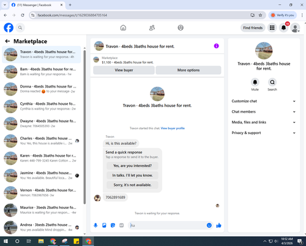Click the Hi, is this available? message
Screen dimensions: 306x246
(121, 143)
